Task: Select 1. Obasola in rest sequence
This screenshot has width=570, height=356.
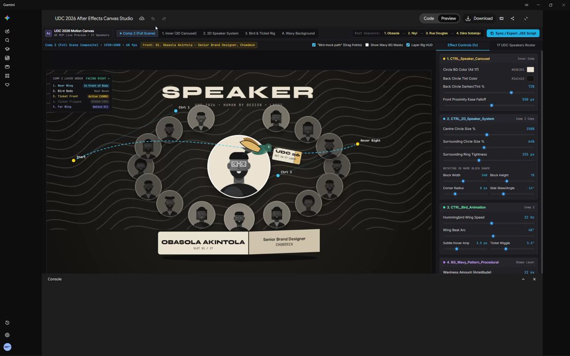Action: click(x=391, y=34)
